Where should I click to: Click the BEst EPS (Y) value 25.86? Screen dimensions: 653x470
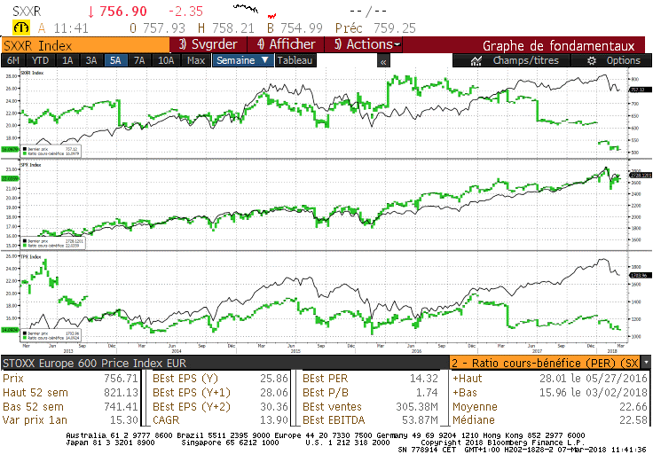pos(273,379)
